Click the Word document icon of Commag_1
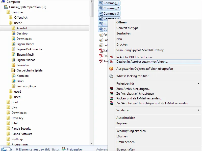 [x=101, y=3]
